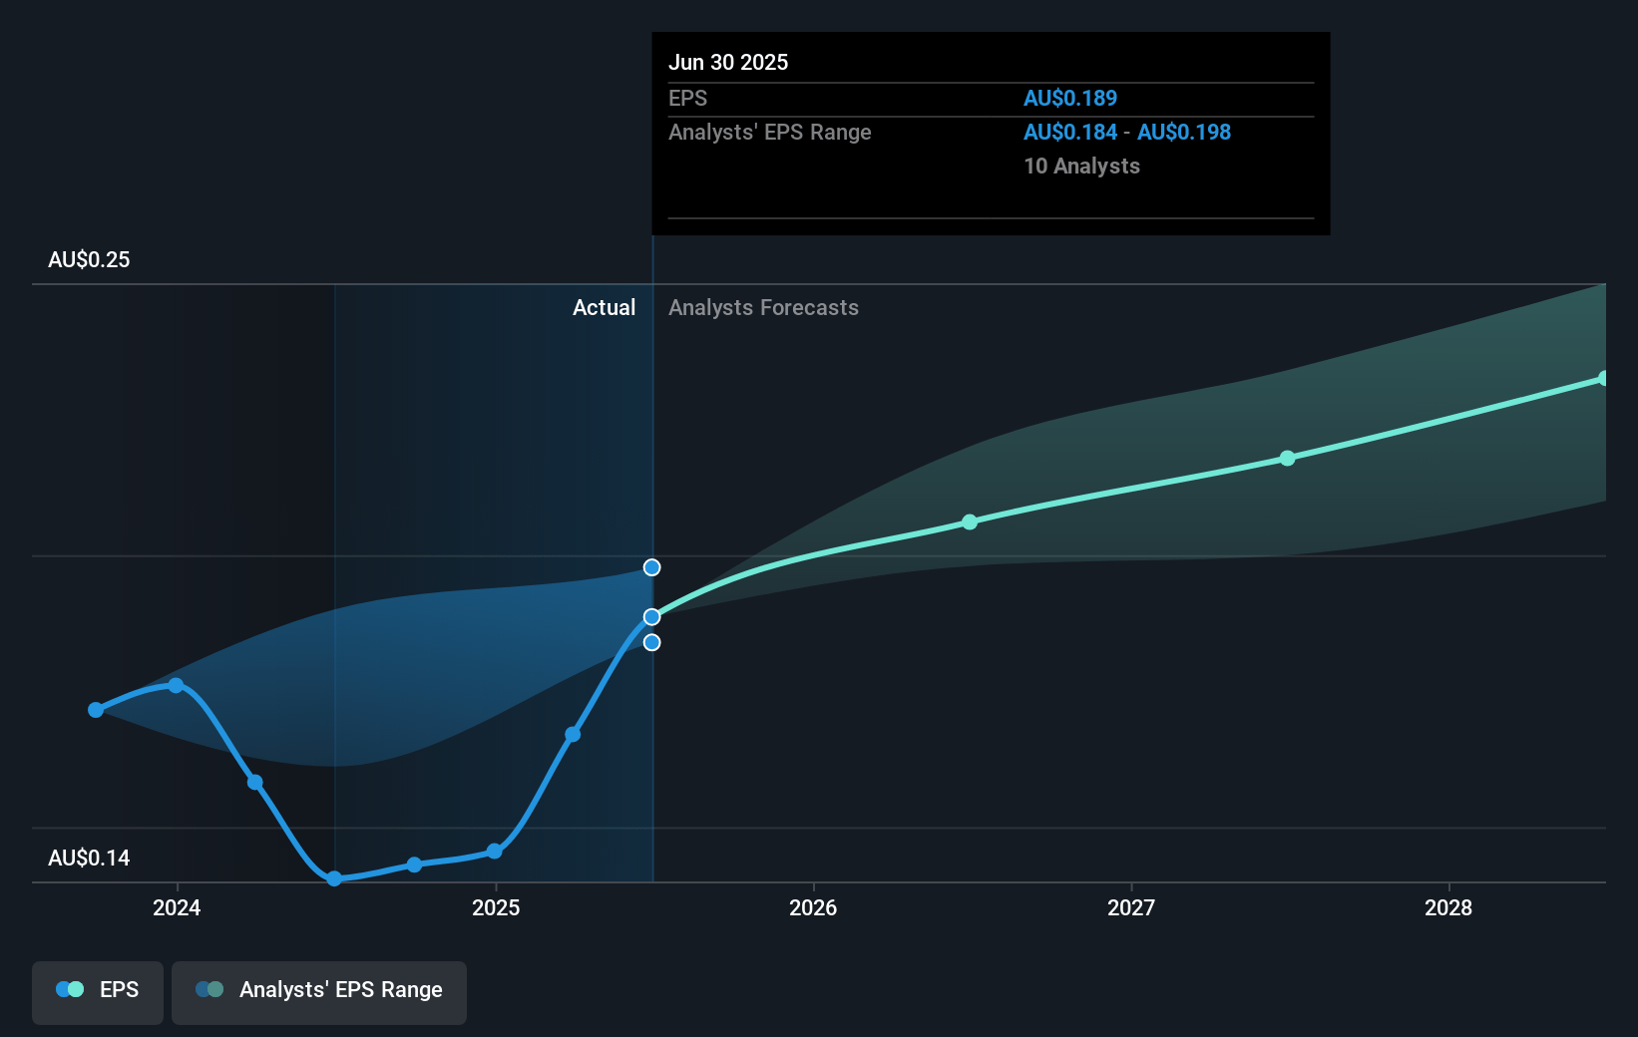Select the first EPS data point in late 2023
This screenshot has width=1638, height=1037.
point(96,710)
